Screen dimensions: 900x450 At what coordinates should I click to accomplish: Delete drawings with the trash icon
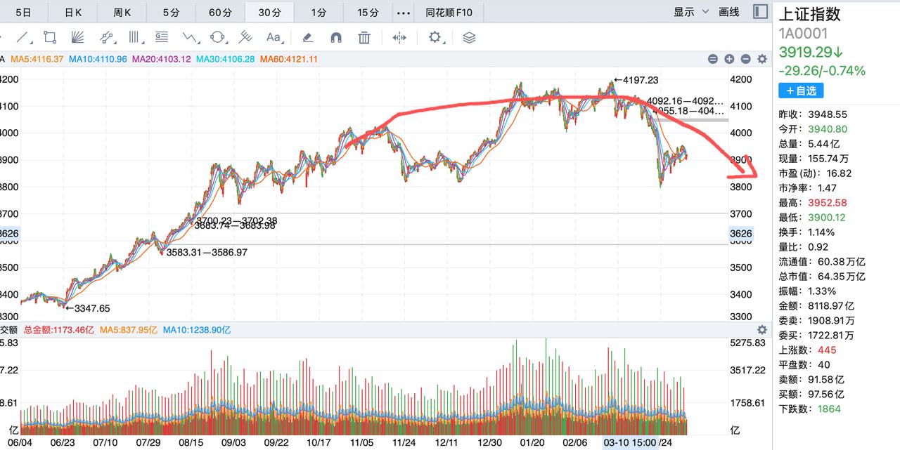pos(364,37)
